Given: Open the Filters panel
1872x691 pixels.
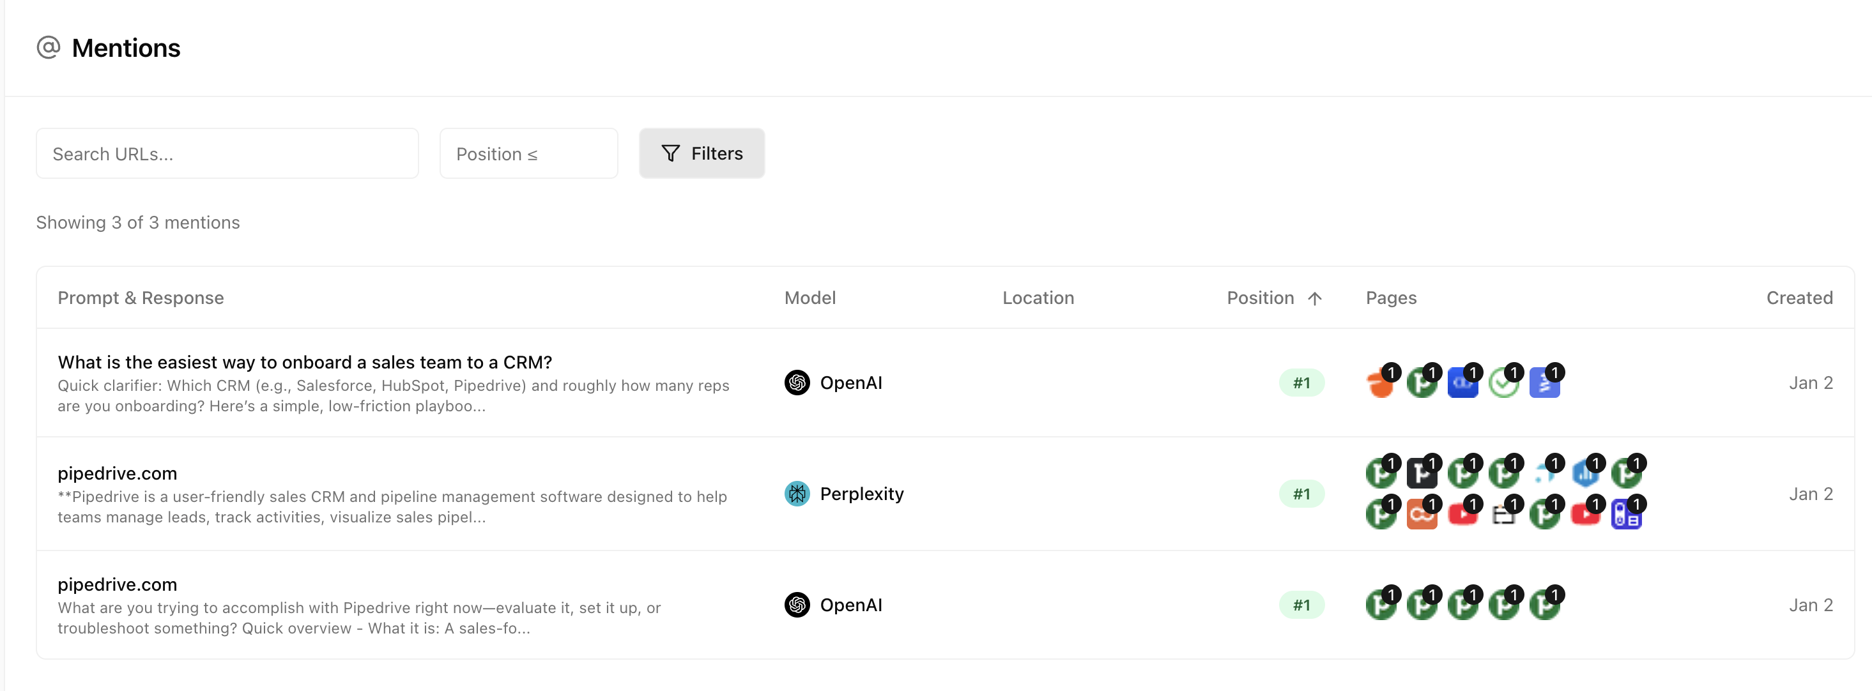Looking at the screenshot, I should click(x=702, y=153).
